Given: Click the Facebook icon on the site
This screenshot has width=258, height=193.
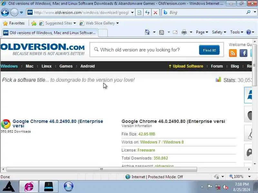Looking at the screenshot, I should (x=243, y=53).
